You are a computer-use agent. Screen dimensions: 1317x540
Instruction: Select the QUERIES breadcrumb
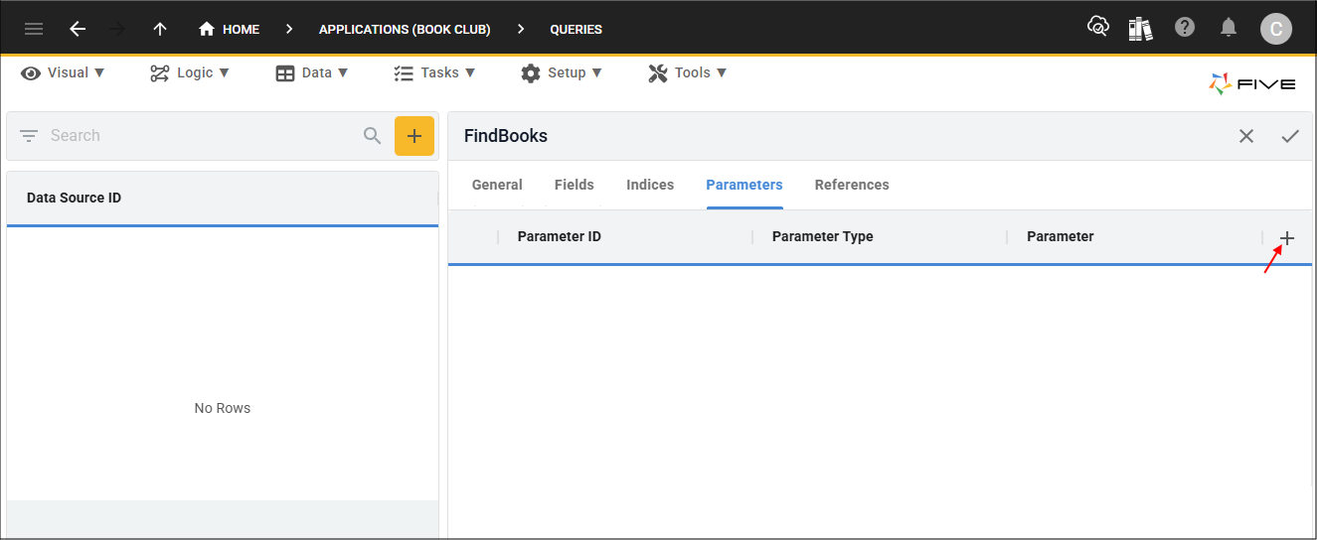[x=576, y=29]
